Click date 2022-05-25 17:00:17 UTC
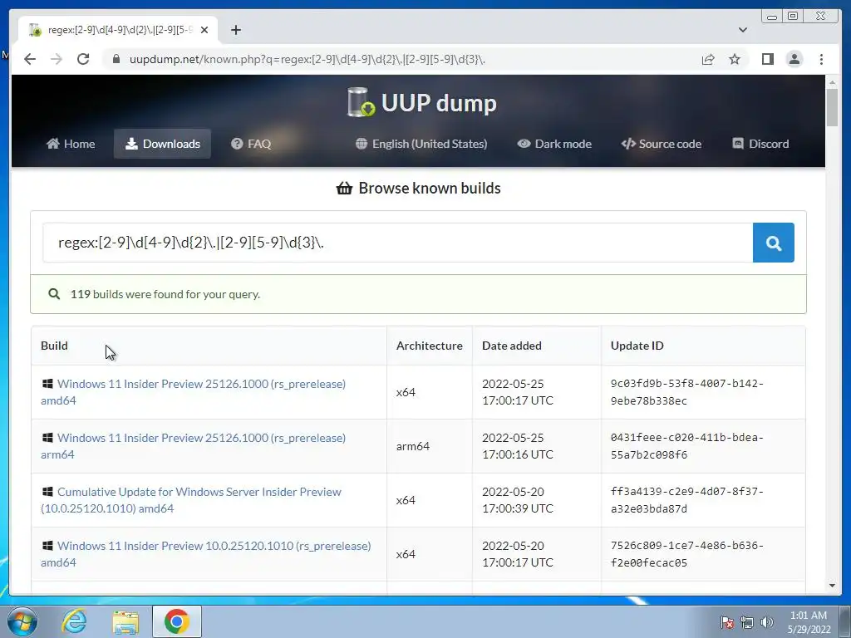 (518, 392)
